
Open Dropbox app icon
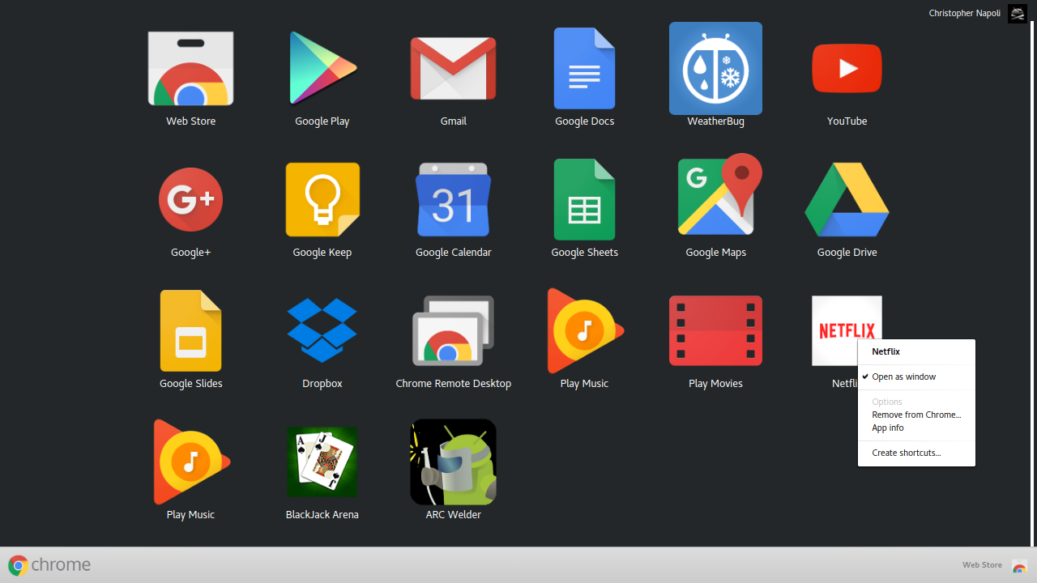point(322,331)
